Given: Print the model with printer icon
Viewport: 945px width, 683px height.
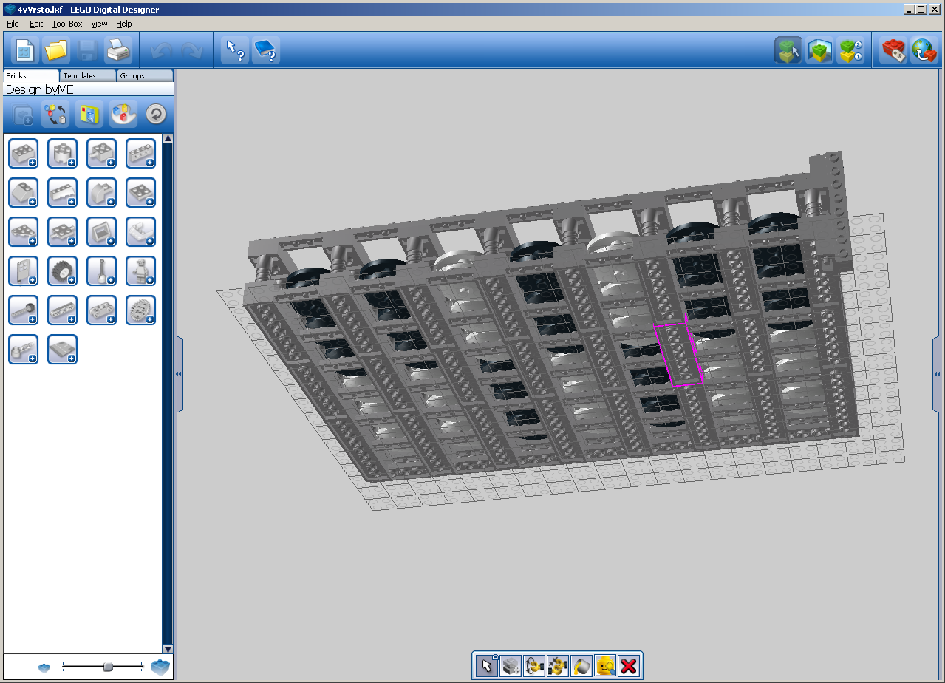Looking at the screenshot, I should 118,50.
